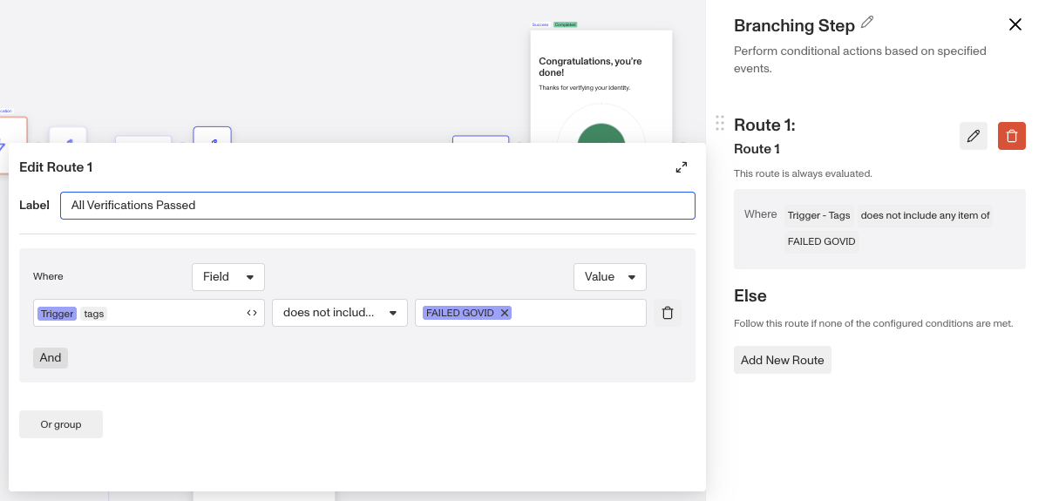Click the 'Edit Route 1' dialog title

(x=56, y=167)
